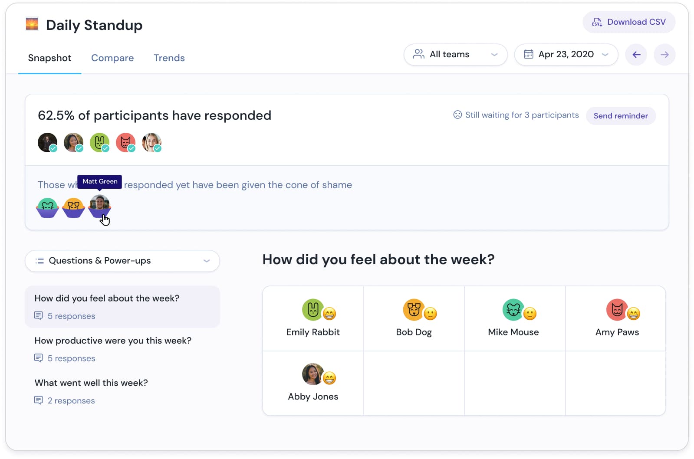The width and height of the screenshot is (694, 459).
Task: Expand the Questions & Power-ups dropdown
Action: [122, 261]
